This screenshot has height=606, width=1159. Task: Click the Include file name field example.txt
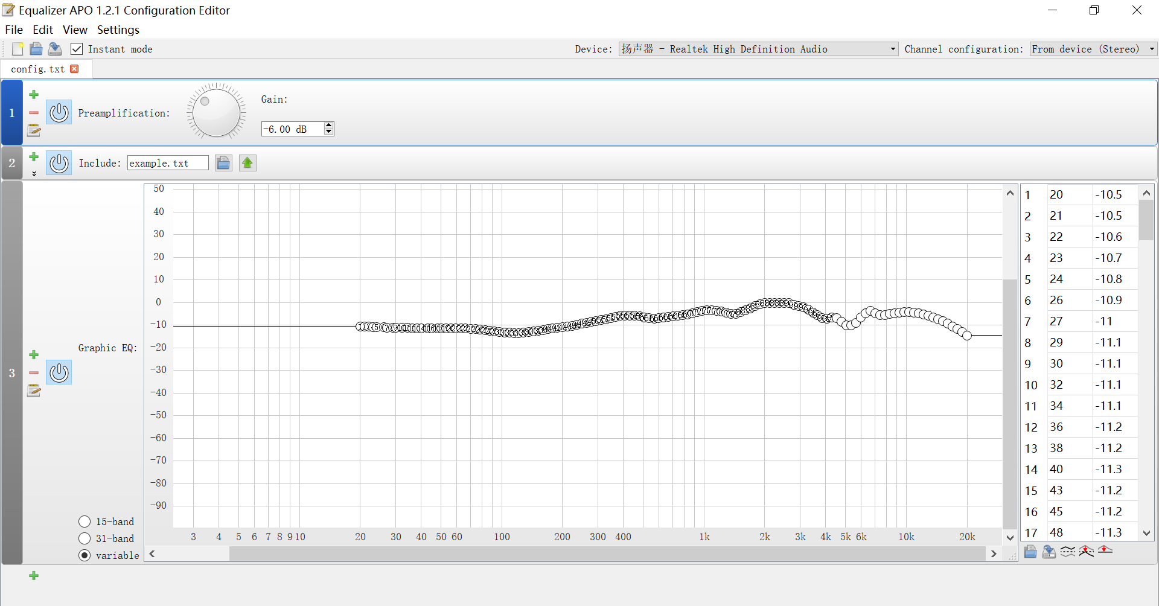click(168, 163)
